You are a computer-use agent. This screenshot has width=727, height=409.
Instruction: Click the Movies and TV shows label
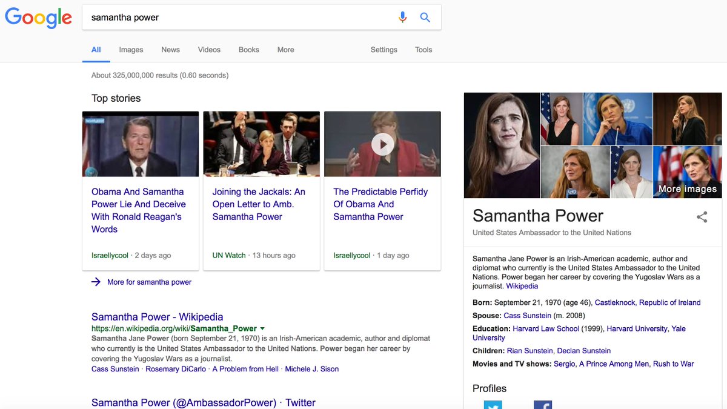point(512,364)
